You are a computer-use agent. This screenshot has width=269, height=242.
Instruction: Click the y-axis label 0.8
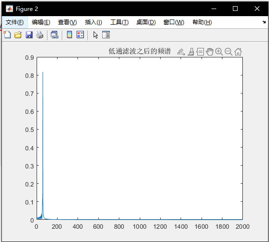(29, 76)
